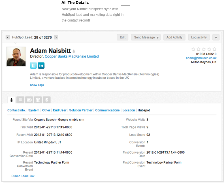Open the calendar tab icon
The height and width of the screenshot is (183, 224).
[x=38, y=100]
